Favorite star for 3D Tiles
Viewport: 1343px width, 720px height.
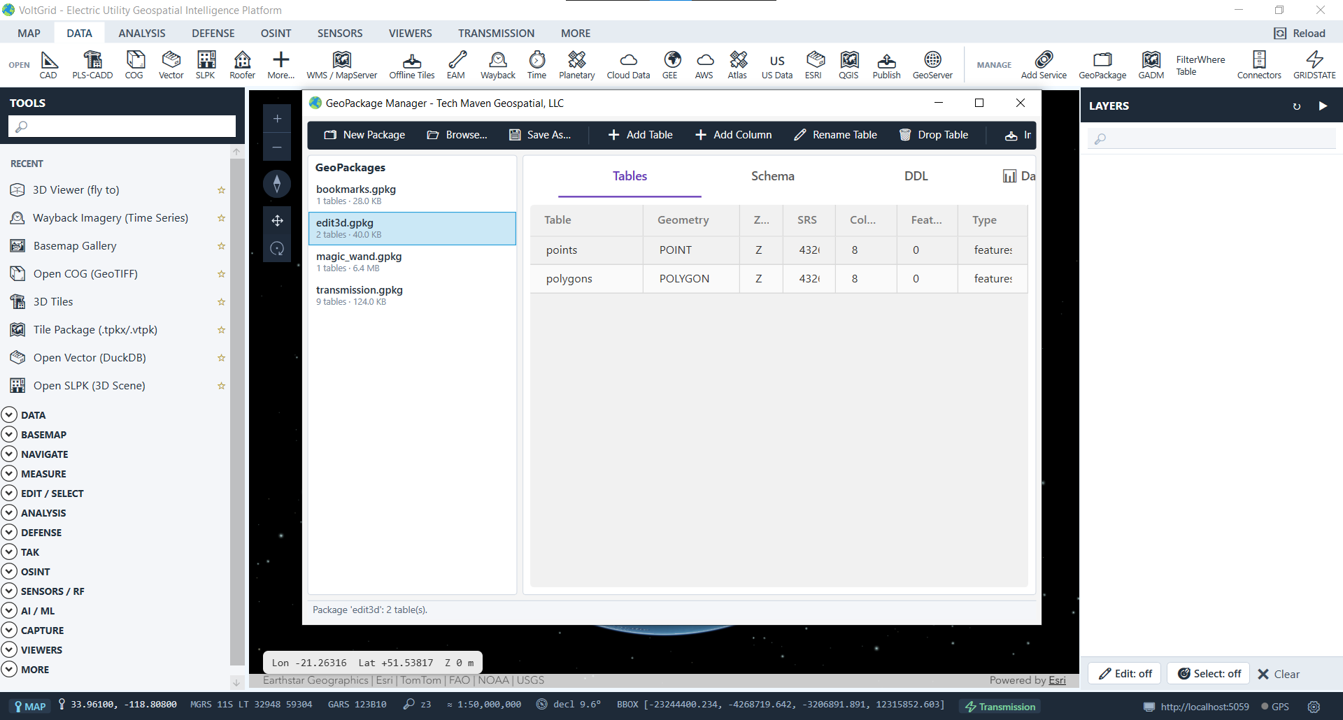point(221,302)
